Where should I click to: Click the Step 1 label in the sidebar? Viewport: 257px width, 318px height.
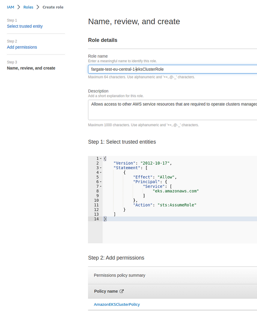(12, 20)
